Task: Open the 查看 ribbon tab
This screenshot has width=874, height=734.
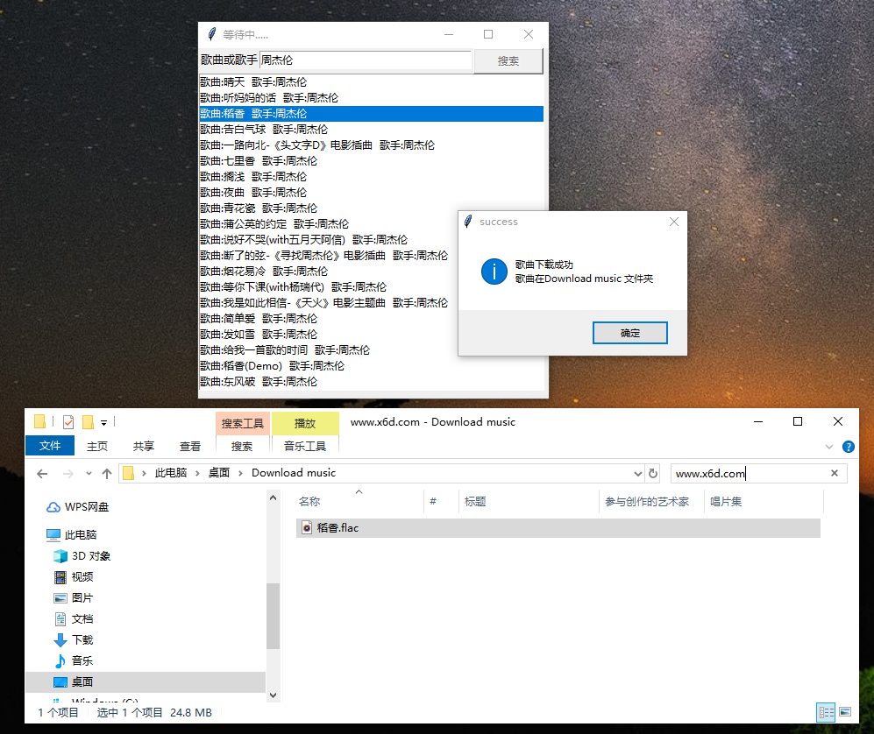Action: [x=189, y=445]
